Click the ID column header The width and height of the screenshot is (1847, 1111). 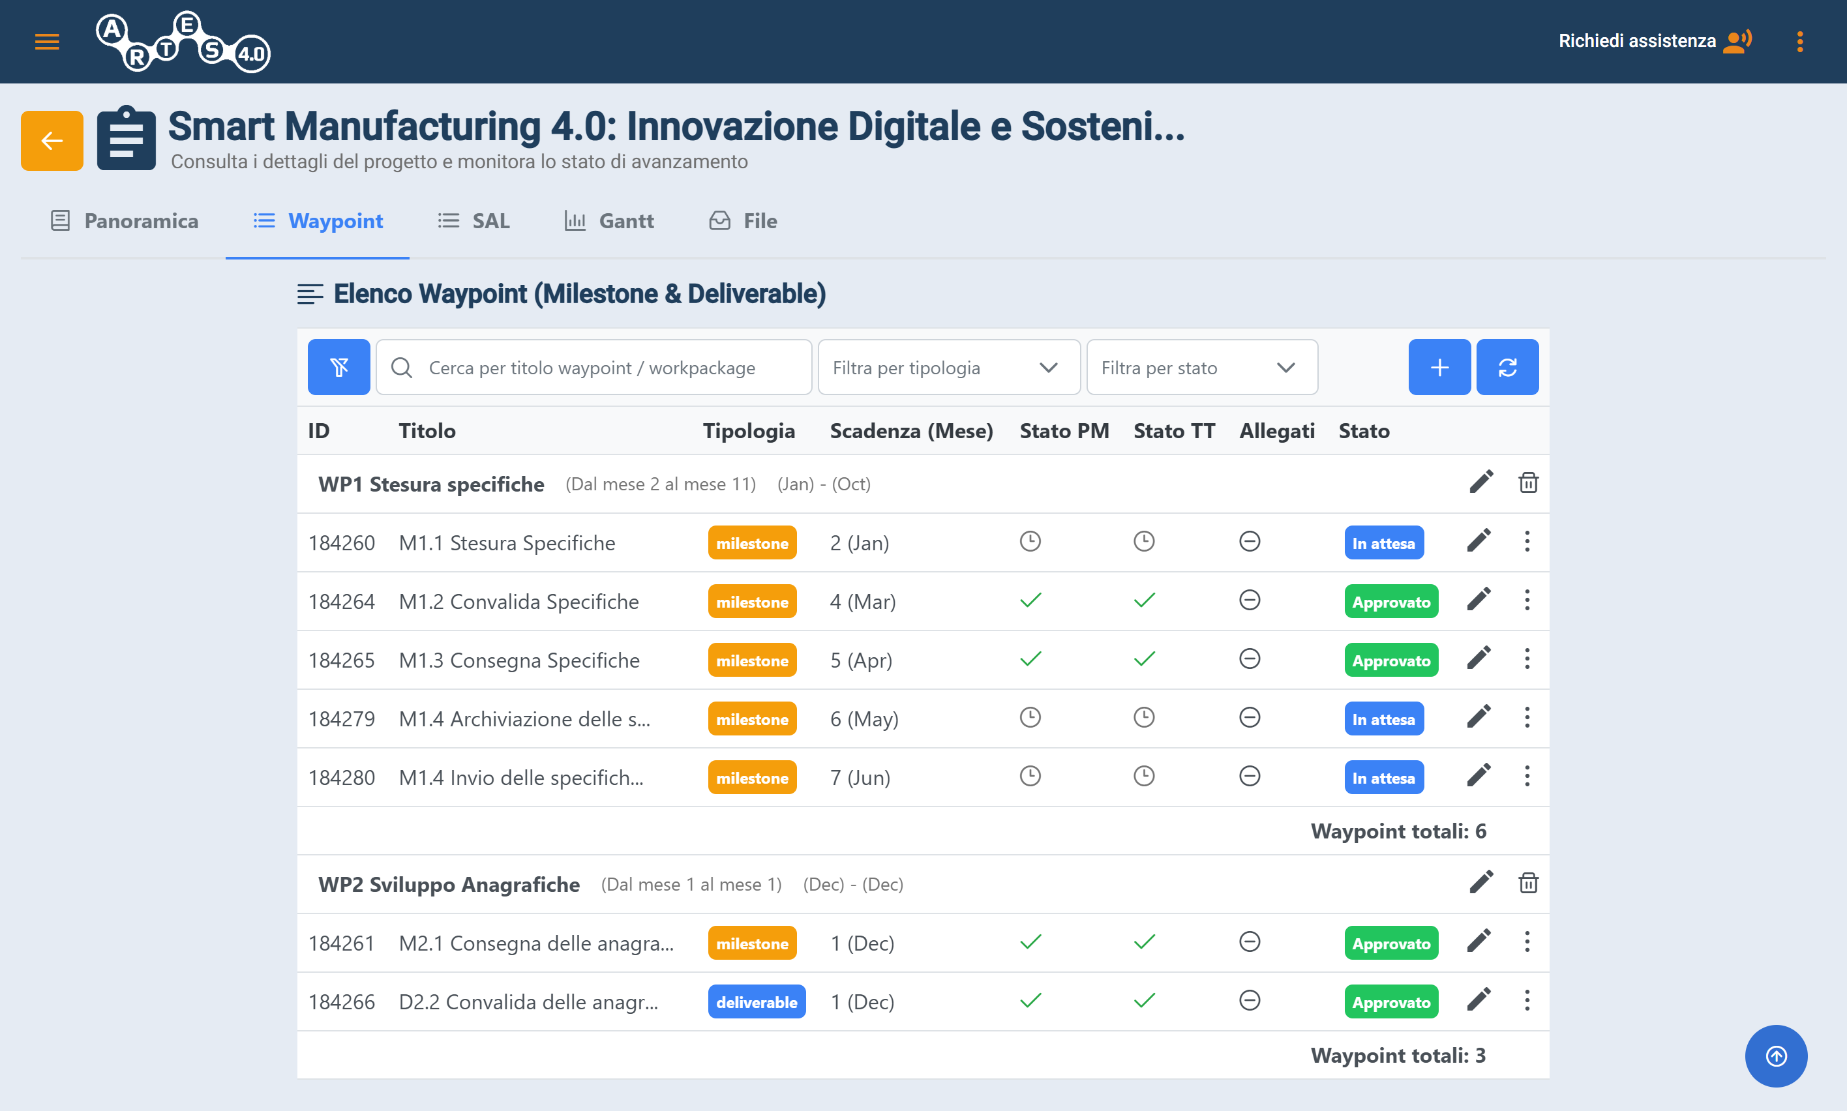[x=318, y=430]
